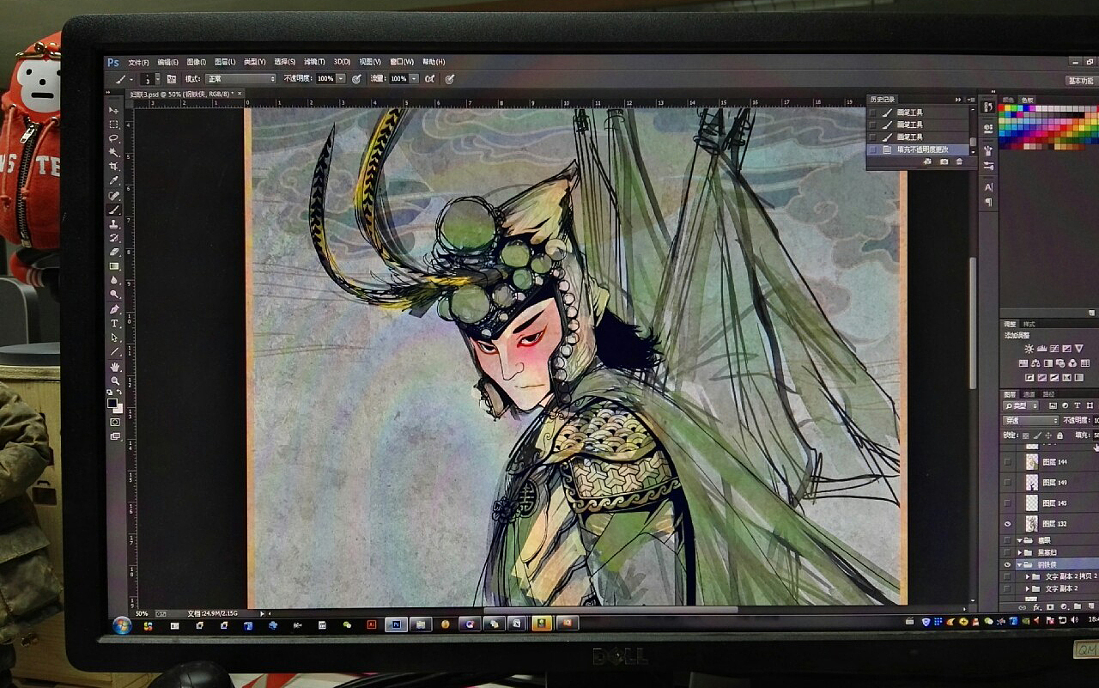Open the 窗口(W) menu
This screenshot has width=1099, height=688.
click(x=402, y=63)
